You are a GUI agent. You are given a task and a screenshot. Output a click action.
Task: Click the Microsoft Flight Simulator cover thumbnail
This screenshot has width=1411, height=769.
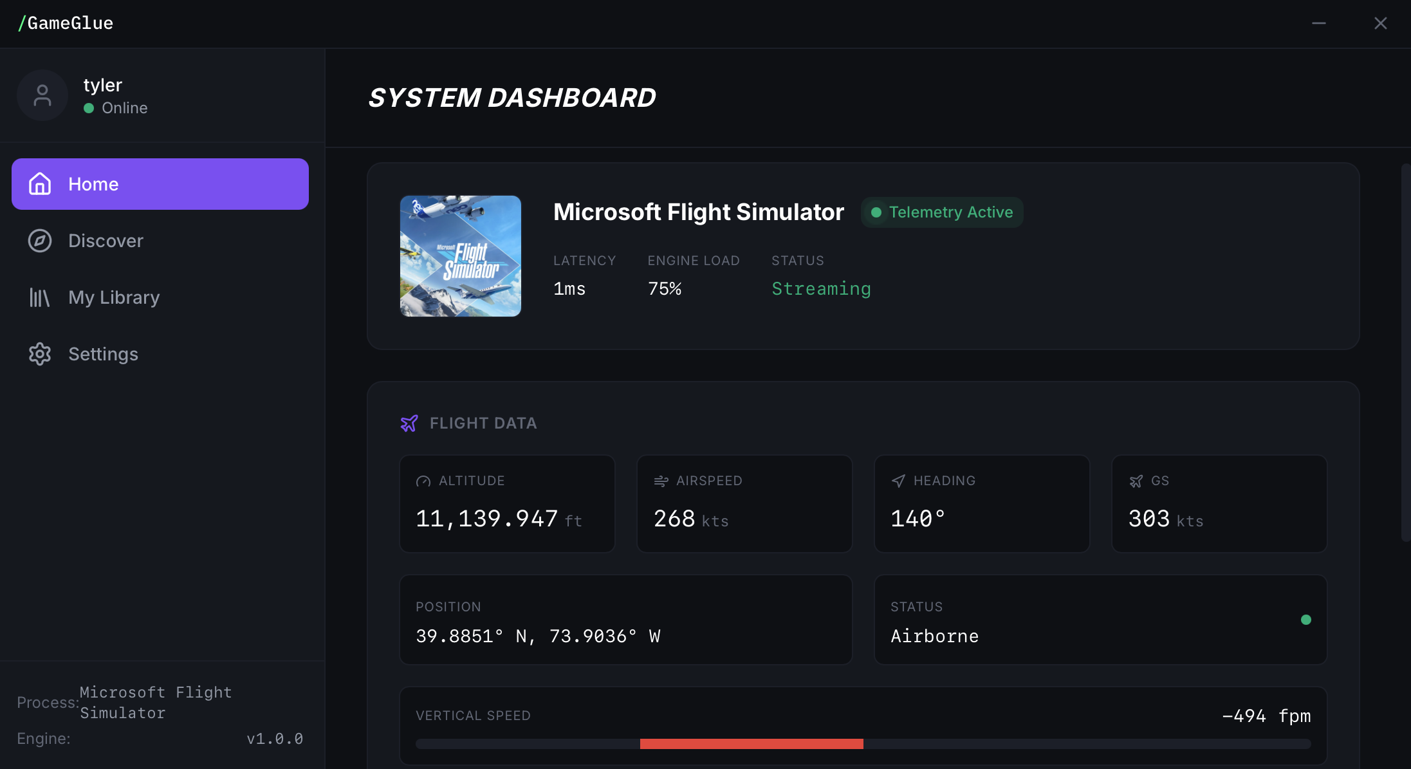tap(461, 256)
